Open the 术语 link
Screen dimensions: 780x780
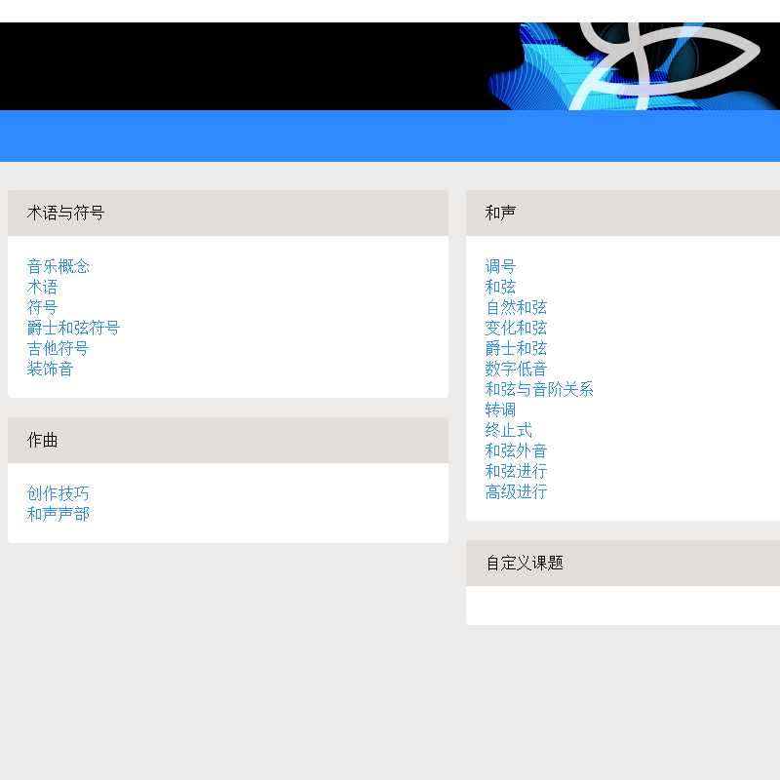(x=42, y=287)
